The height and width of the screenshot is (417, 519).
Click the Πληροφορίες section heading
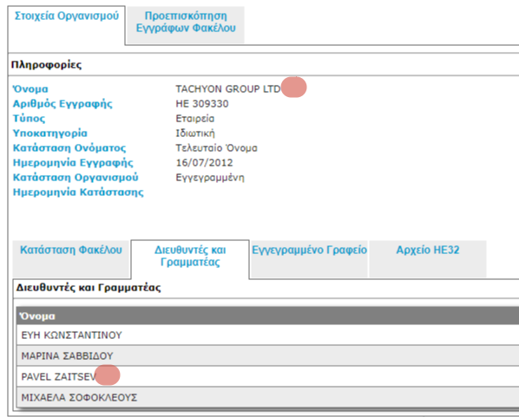pos(46,64)
